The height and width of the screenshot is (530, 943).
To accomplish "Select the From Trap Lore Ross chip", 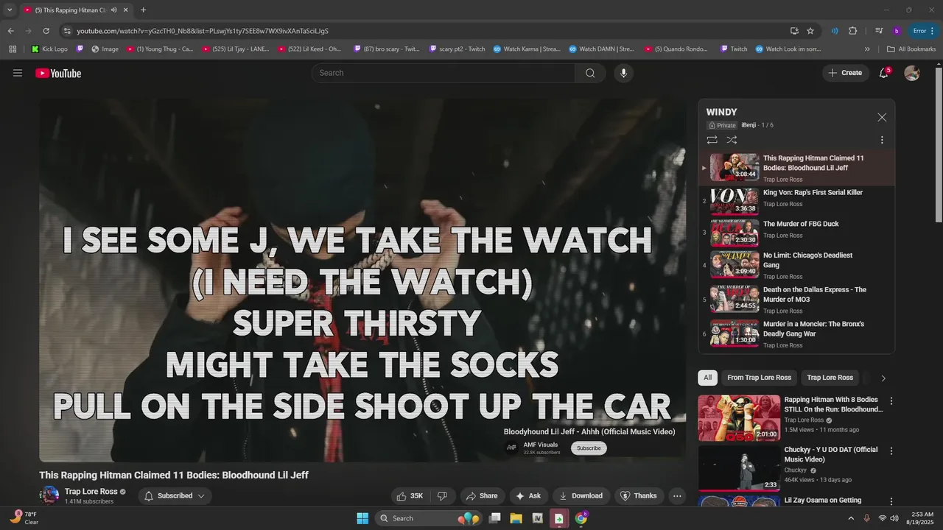I will click(x=759, y=378).
